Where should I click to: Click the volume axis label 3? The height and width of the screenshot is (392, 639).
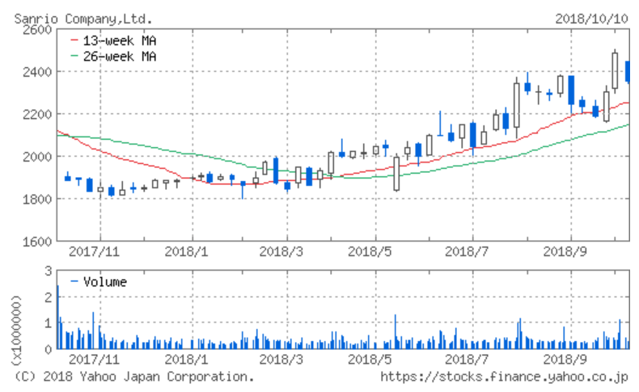pos(48,271)
